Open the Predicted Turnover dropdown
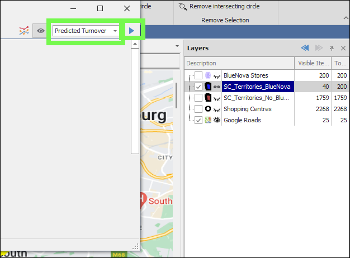Viewport: 350px width, 258px height. 115,31
